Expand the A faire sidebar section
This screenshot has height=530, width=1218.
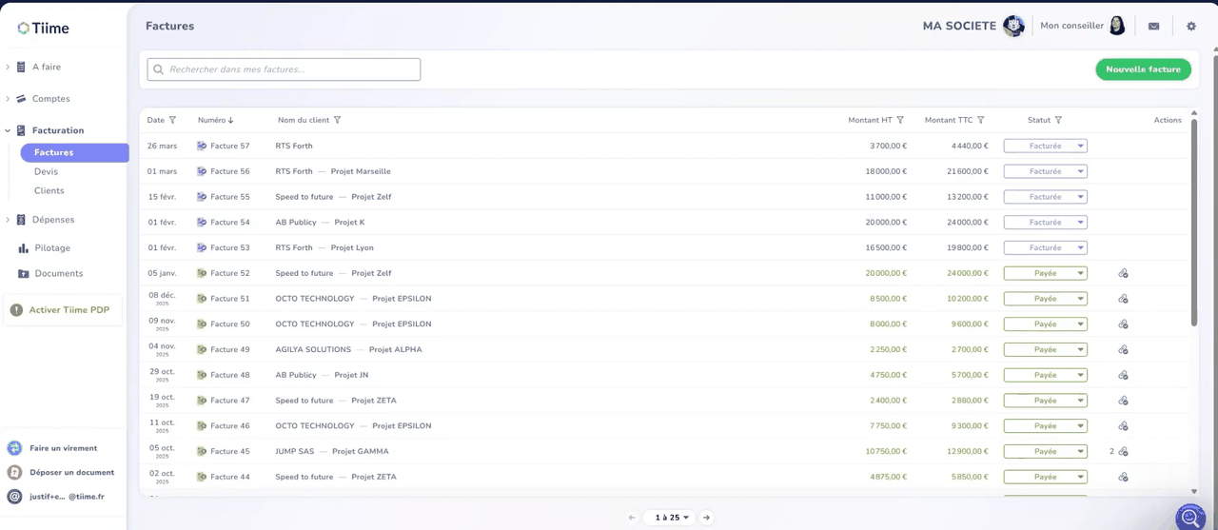[x=8, y=67]
